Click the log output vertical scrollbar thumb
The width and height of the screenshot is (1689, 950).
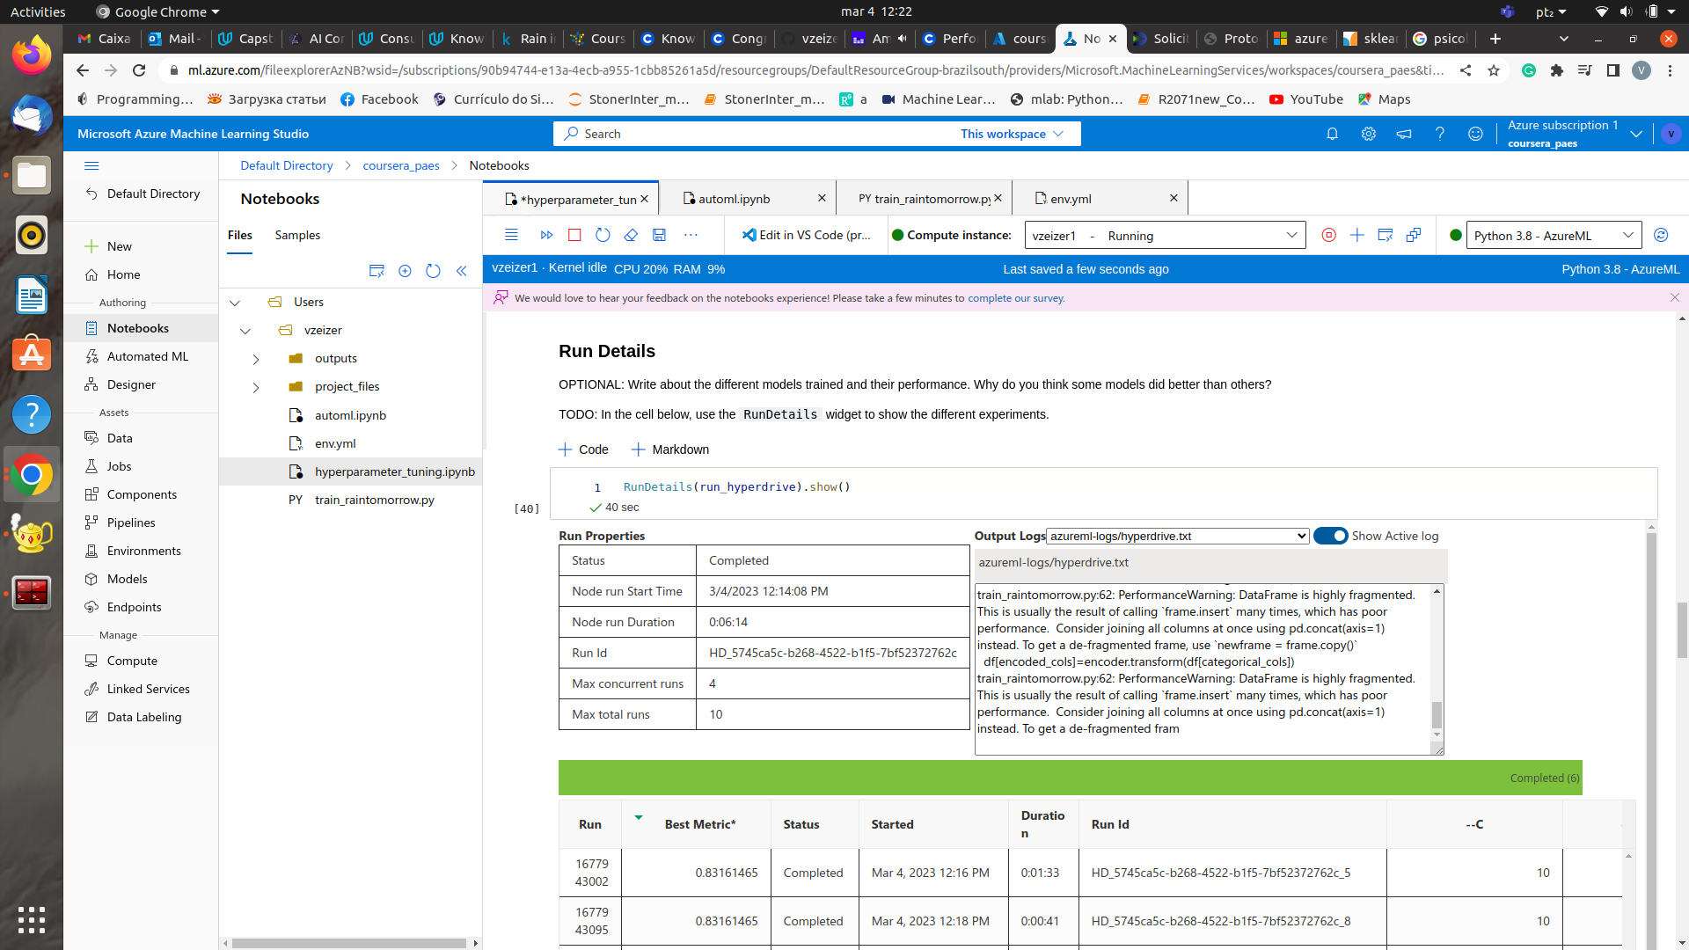tap(1437, 713)
